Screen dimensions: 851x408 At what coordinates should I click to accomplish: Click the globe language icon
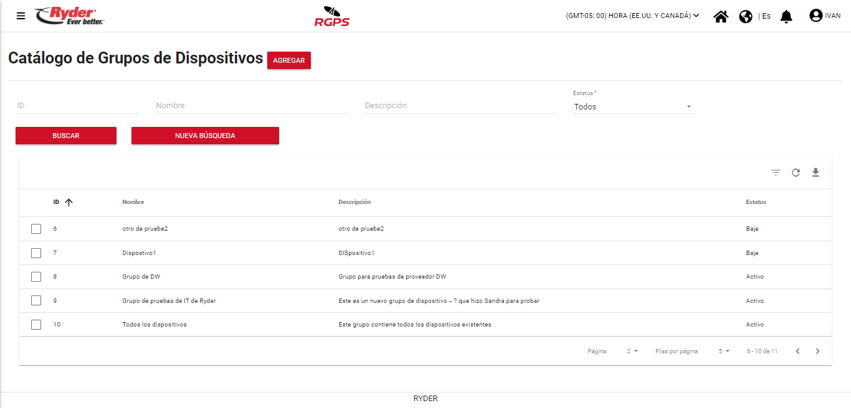click(746, 16)
